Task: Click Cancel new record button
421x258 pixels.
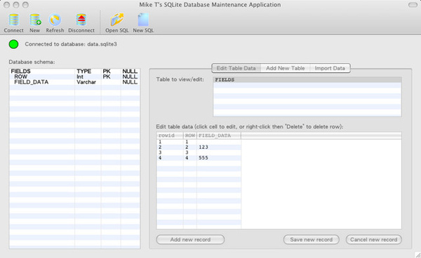Action: pos(374,240)
